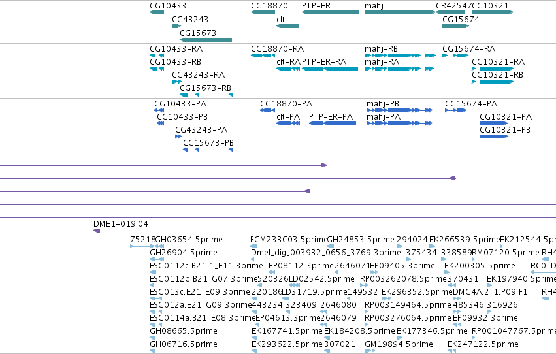Screen dimensions: 556x354
Task: Click the EK184208.5prime label
Action: click(359, 331)
